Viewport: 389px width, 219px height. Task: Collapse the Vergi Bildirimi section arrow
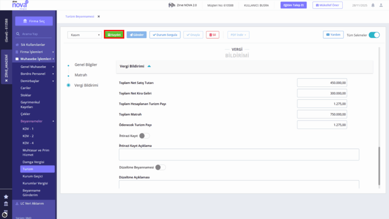149,66
